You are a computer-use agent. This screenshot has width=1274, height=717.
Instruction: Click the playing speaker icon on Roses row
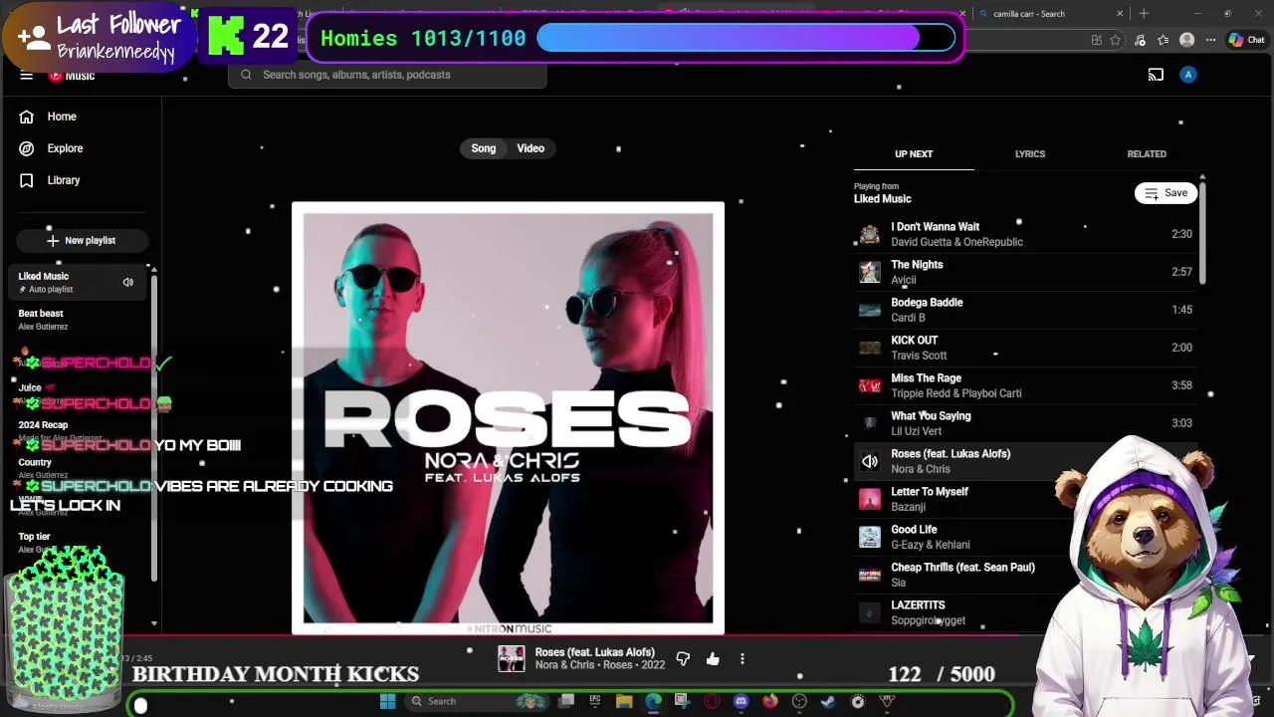point(870,461)
